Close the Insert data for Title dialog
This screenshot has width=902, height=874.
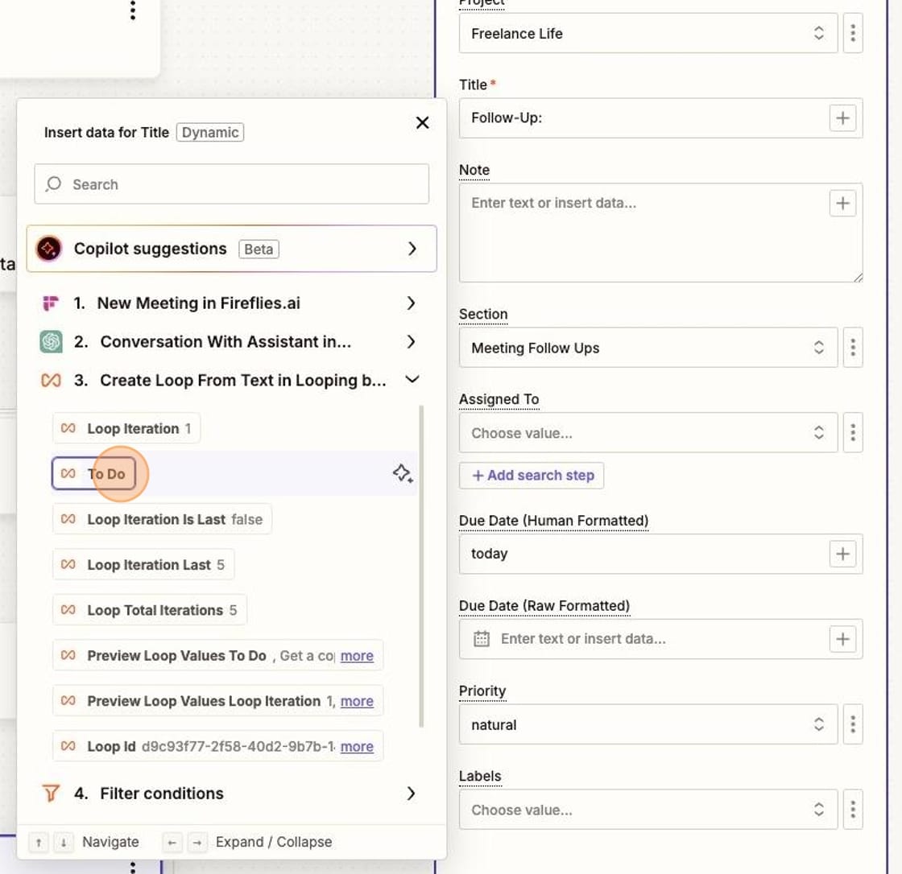pos(422,123)
